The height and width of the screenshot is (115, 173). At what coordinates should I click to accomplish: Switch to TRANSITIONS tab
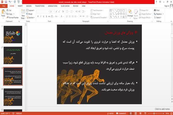40,6
